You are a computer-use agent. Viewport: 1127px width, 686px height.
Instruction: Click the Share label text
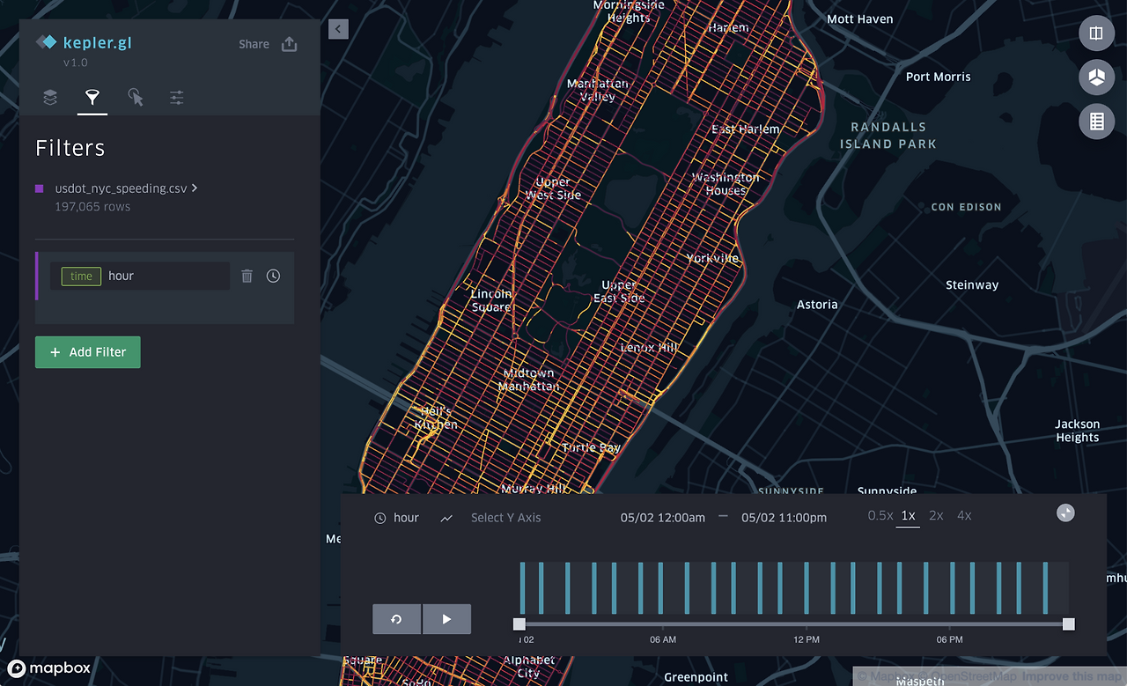coord(254,44)
